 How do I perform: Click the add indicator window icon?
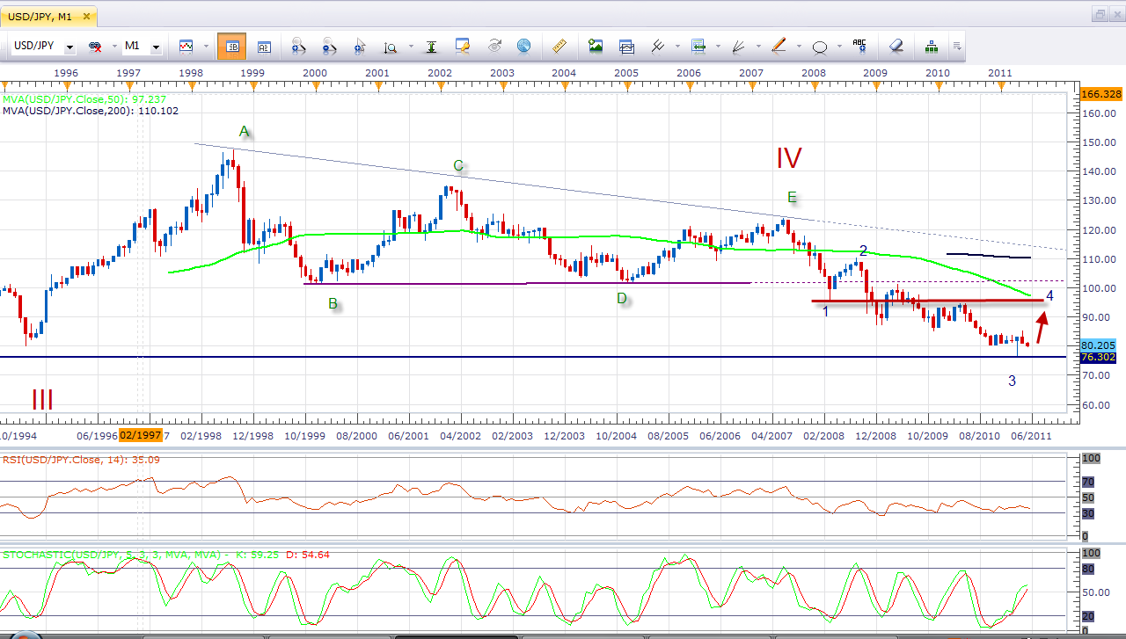(x=626, y=46)
